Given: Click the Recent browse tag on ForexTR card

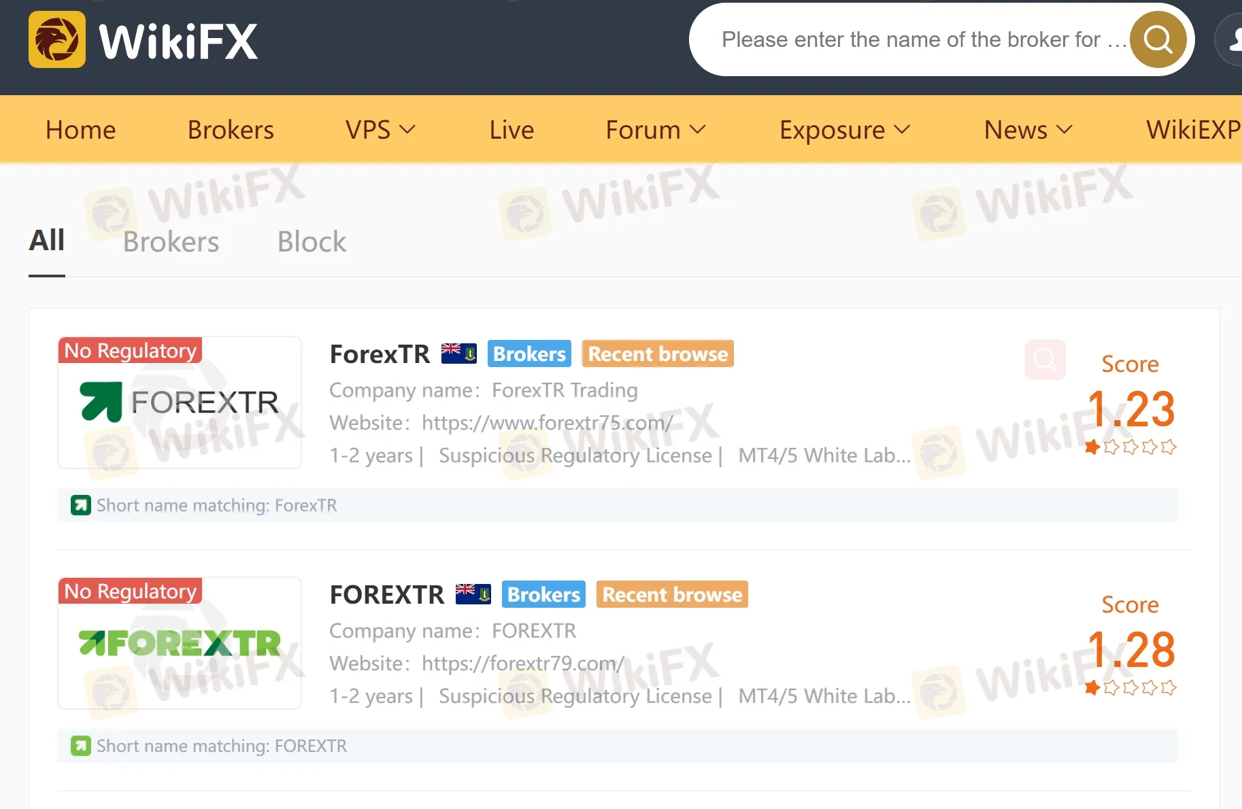Looking at the screenshot, I should tap(658, 354).
